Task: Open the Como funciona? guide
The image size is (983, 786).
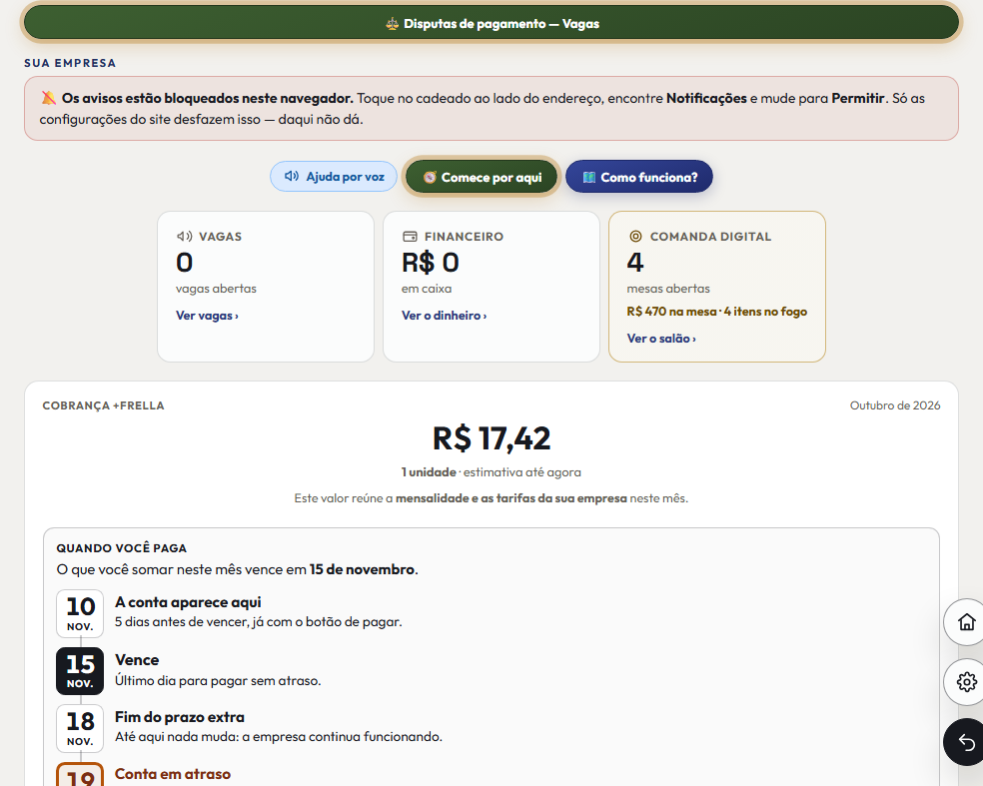Action: (638, 177)
